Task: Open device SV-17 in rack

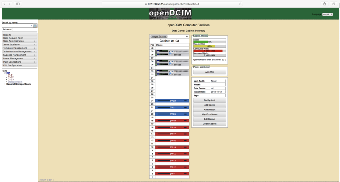Action: pyautogui.click(x=172, y=134)
